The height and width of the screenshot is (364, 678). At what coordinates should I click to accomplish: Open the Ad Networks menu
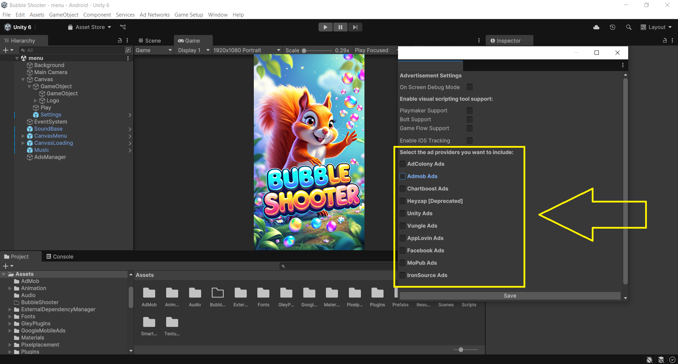pyautogui.click(x=154, y=14)
